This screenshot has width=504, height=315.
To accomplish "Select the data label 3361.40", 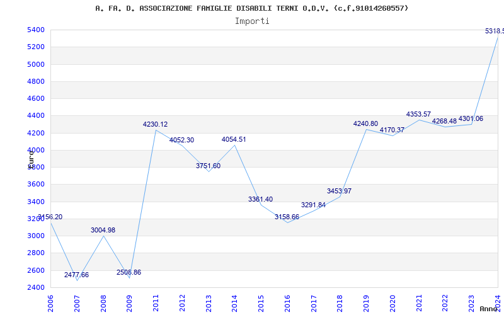I will [260, 199].
